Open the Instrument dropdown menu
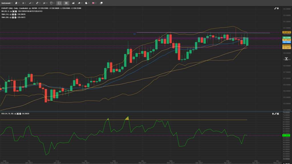 7,3
